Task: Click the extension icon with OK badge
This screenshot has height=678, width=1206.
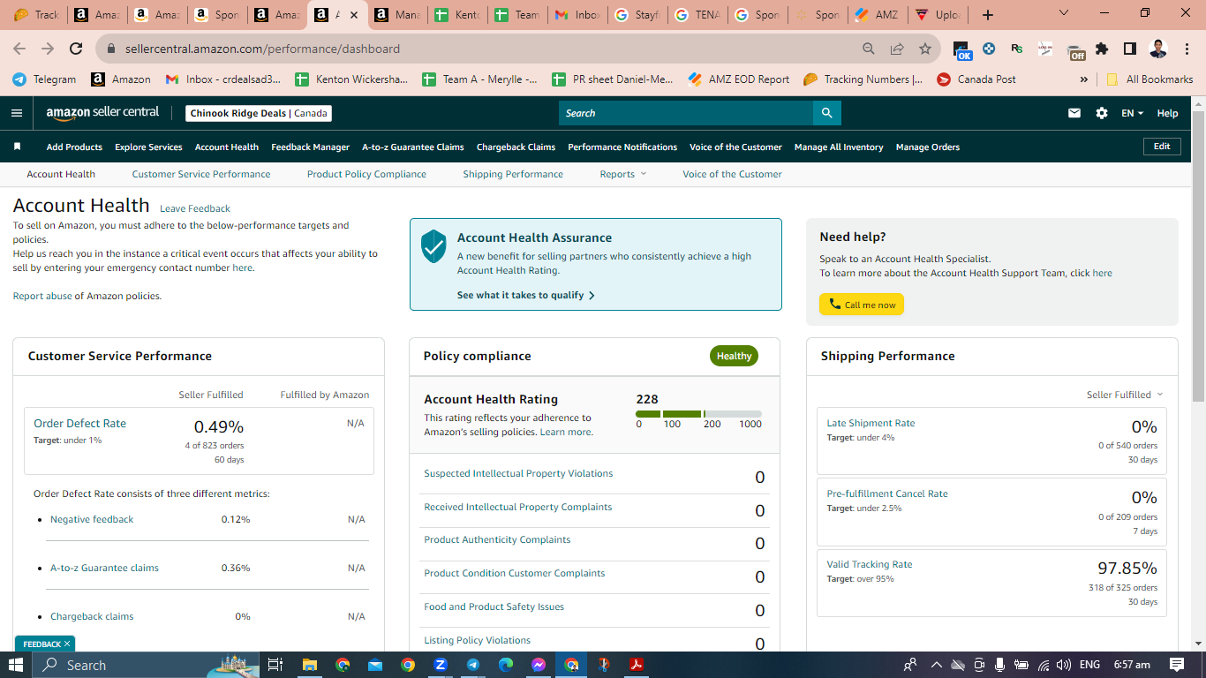Action: [962, 50]
